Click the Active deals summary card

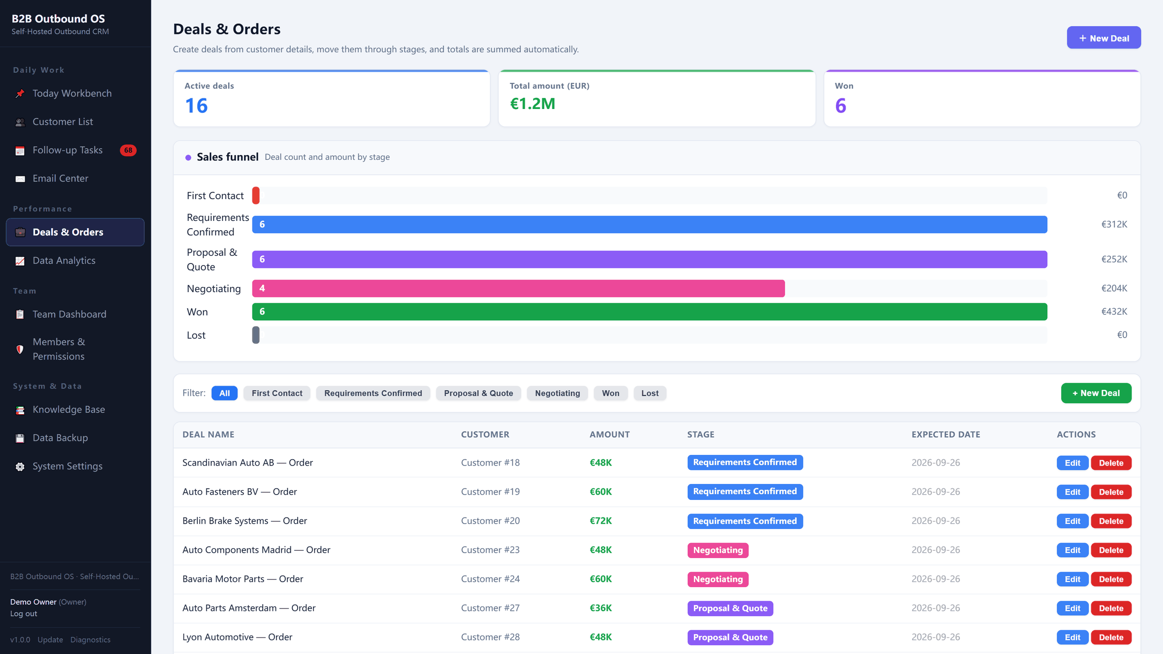pos(332,98)
